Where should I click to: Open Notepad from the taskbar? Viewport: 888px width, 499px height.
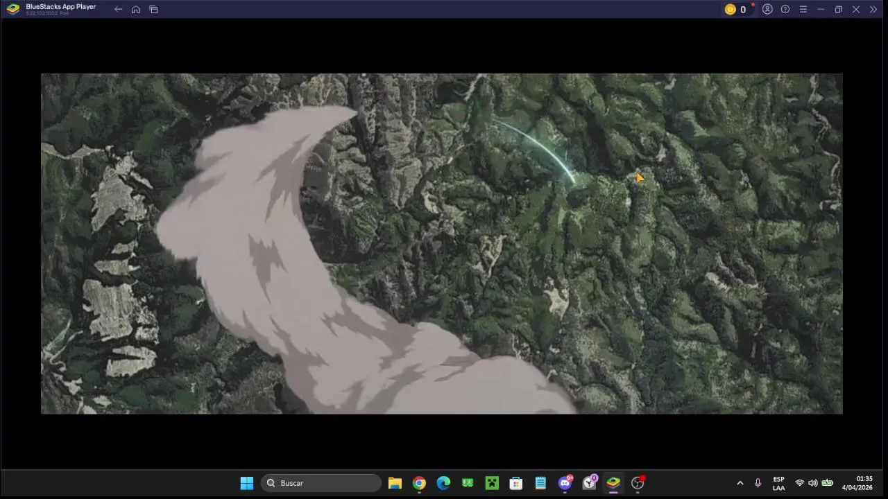(x=540, y=483)
